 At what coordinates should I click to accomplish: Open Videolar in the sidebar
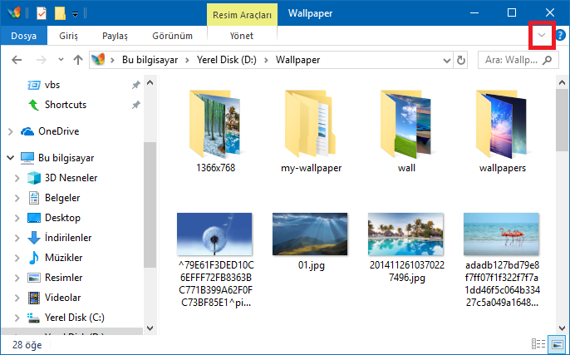click(x=62, y=298)
